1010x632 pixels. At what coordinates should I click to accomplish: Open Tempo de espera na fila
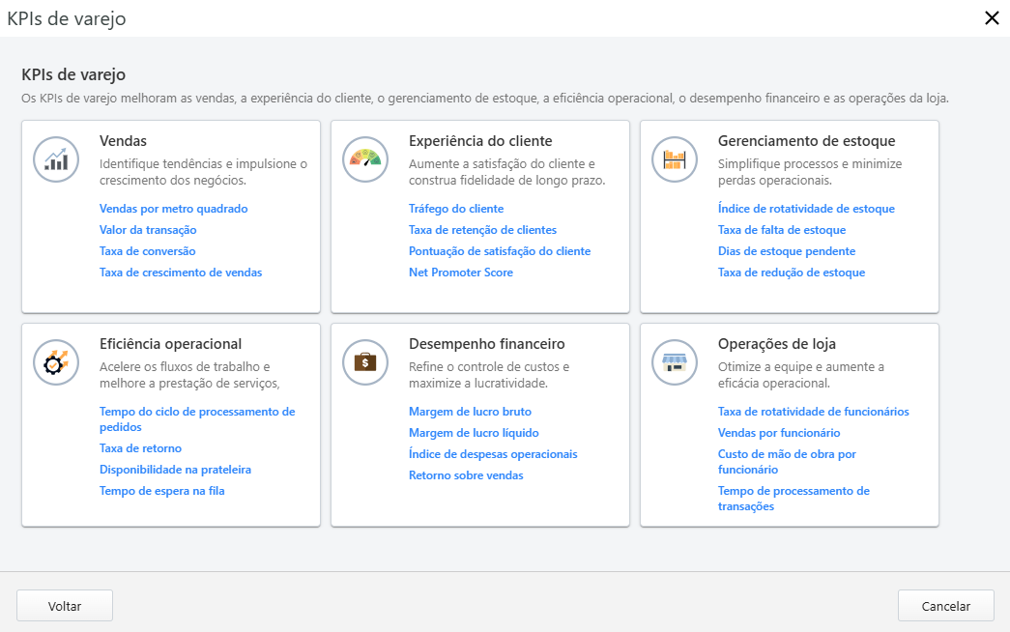click(x=160, y=490)
